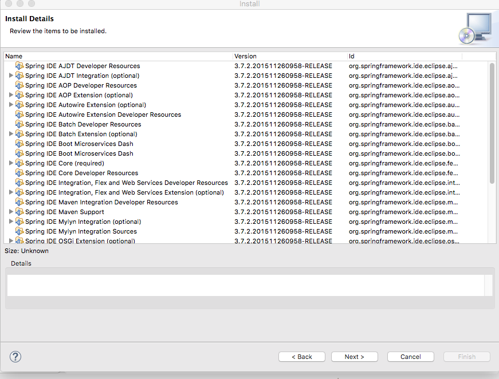Click Id cell of Spring IDE Batch Developer Resources
Screen dimensions: 499x379
(x=404, y=124)
